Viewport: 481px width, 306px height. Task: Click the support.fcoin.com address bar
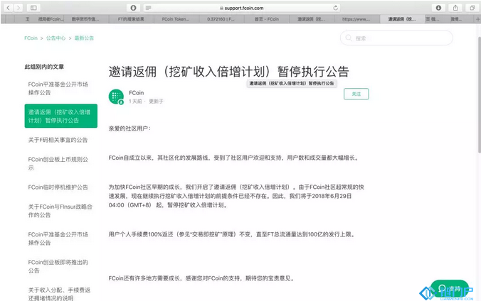pos(242,7)
